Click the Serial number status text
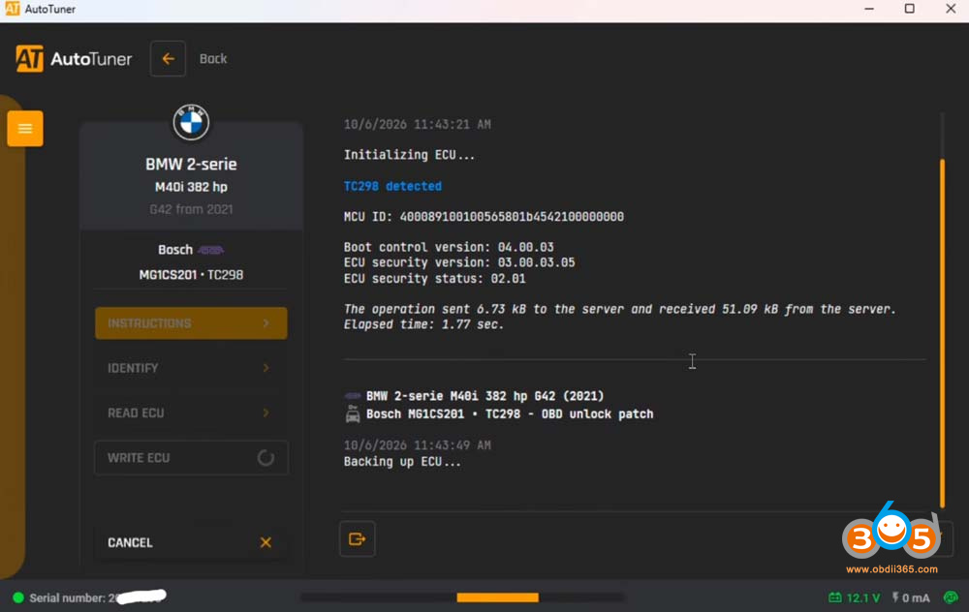 pos(98,597)
